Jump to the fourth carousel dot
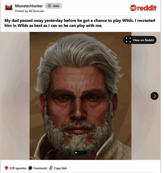Image resolution: width=164 pixels, height=173 pixels. 85,153
